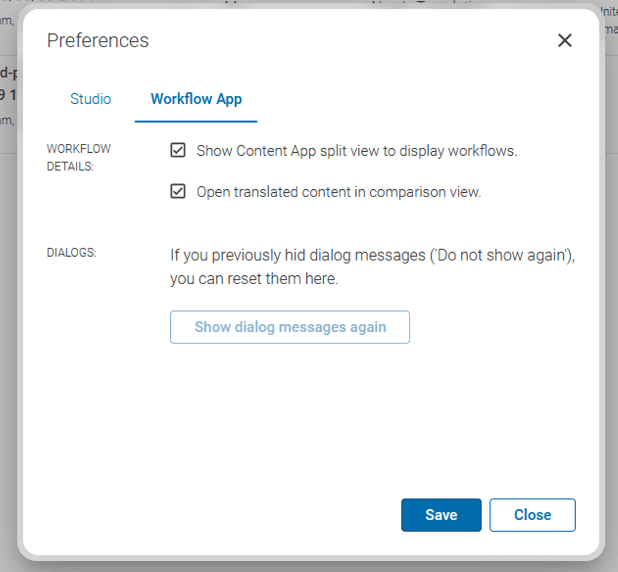Switch to the Studio tab
Image resolution: width=618 pixels, height=572 pixels.
(x=91, y=99)
